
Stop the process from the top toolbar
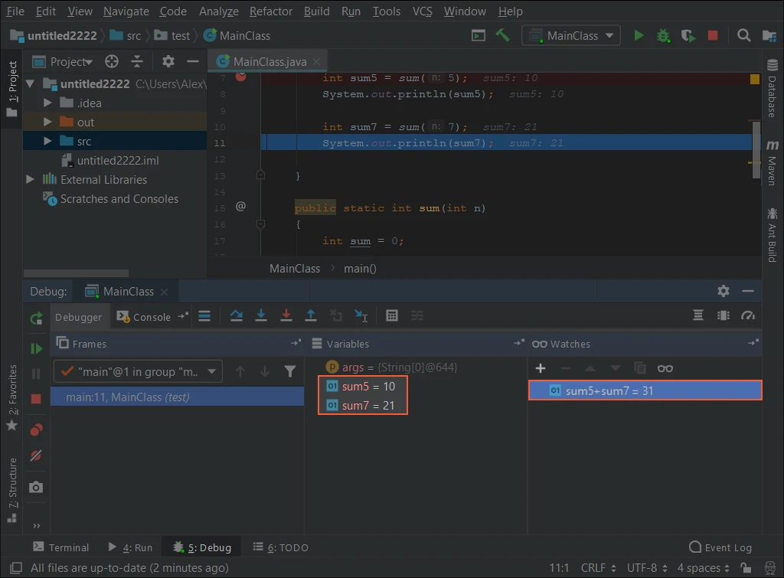[713, 35]
